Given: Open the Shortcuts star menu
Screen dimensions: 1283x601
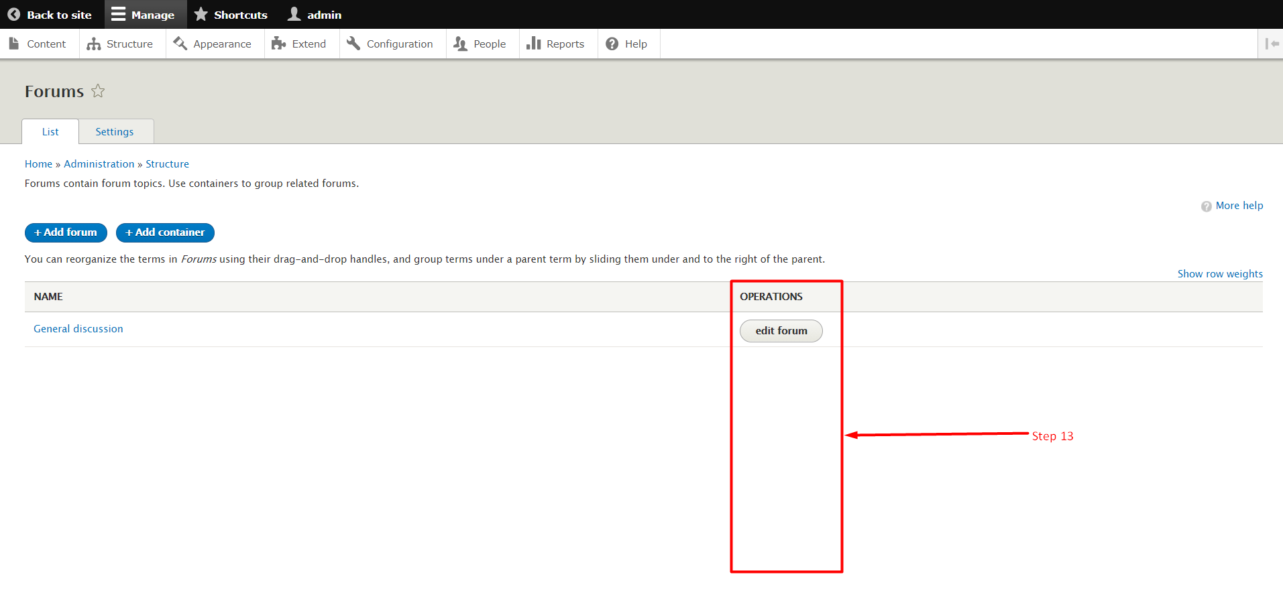Looking at the screenshot, I should tap(231, 14).
